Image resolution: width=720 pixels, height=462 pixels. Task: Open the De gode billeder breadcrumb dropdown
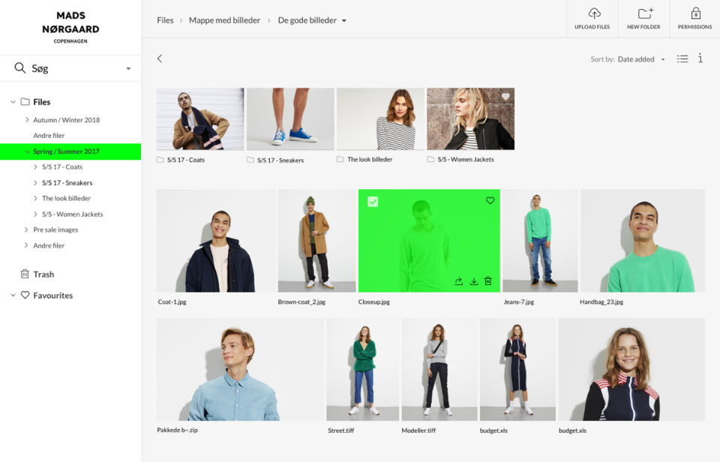tap(344, 21)
